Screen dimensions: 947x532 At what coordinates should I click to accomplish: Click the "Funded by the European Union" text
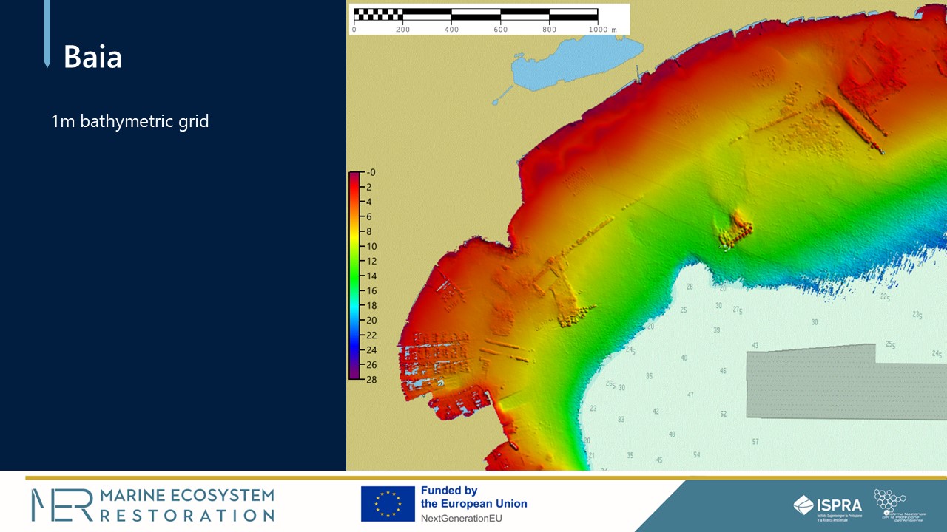(473, 497)
